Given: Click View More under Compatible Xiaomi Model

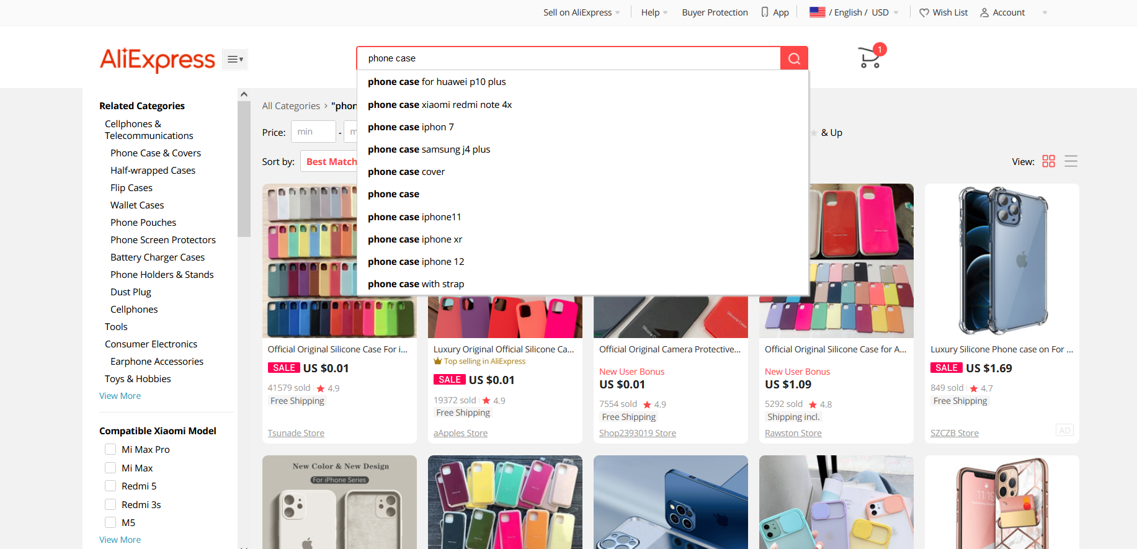Looking at the screenshot, I should [120, 540].
